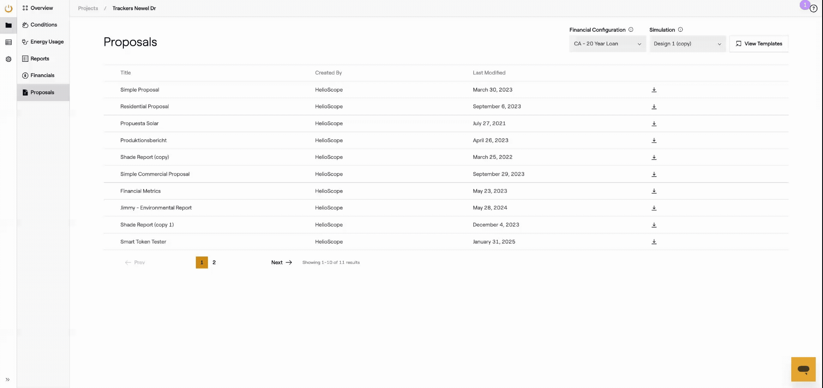Open the help question mark icon
The width and height of the screenshot is (823, 388).
click(813, 9)
